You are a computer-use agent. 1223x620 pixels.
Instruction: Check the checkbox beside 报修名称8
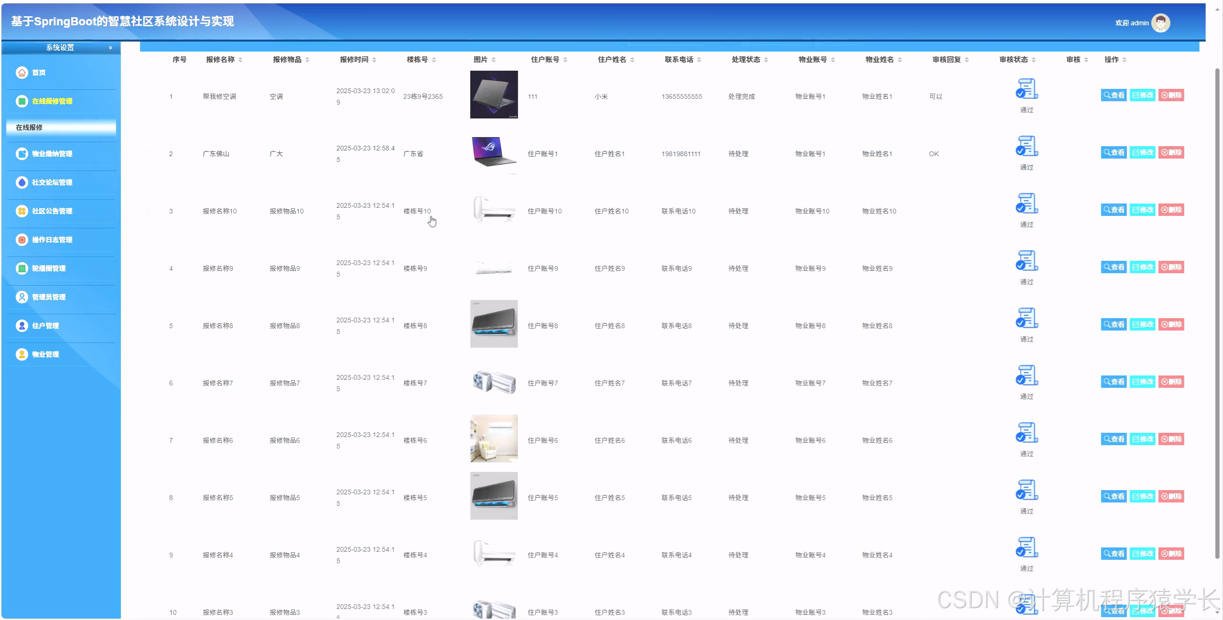[x=147, y=325]
